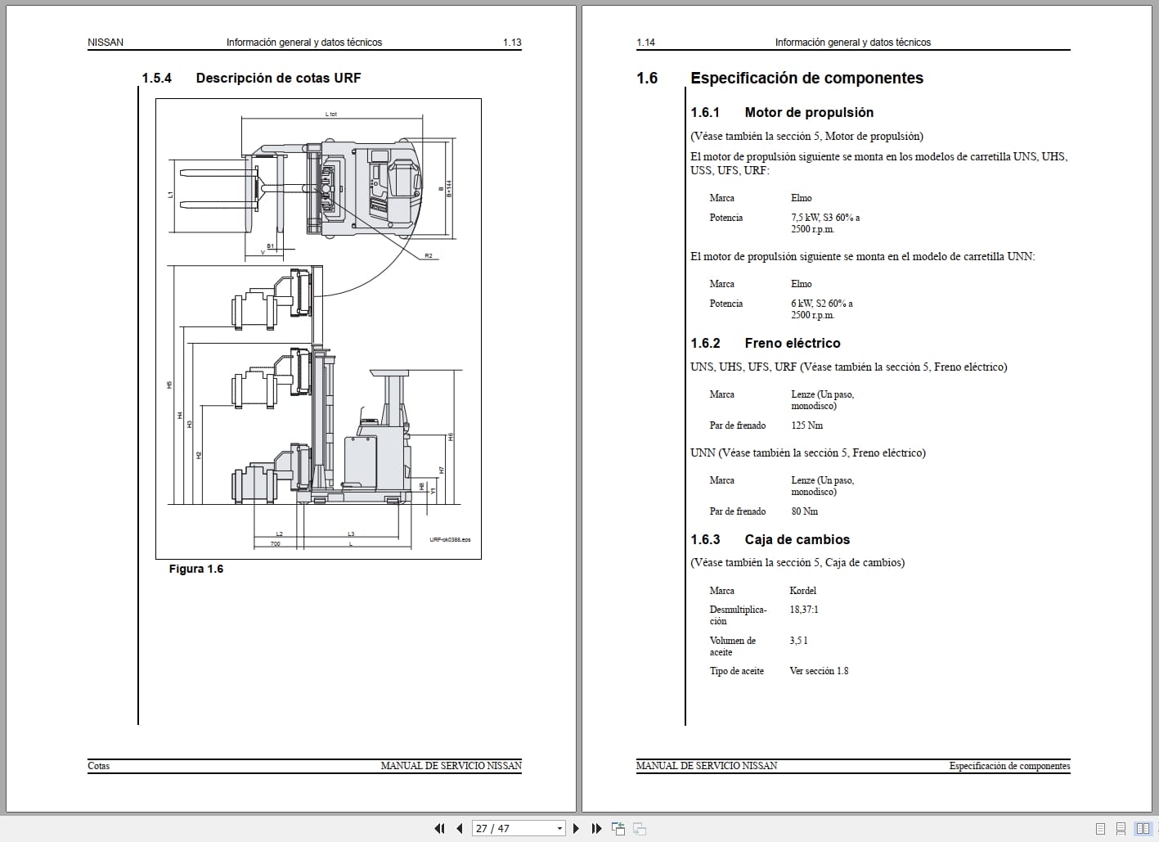Image resolution: width=1159 pixels, height=842 pixels.
Task: Click the heading 1.6.3 Caja de cambios
Action: click(770, 539)
